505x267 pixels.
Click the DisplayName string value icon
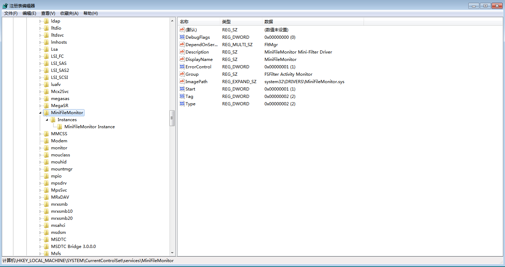(x=182, y=59)
